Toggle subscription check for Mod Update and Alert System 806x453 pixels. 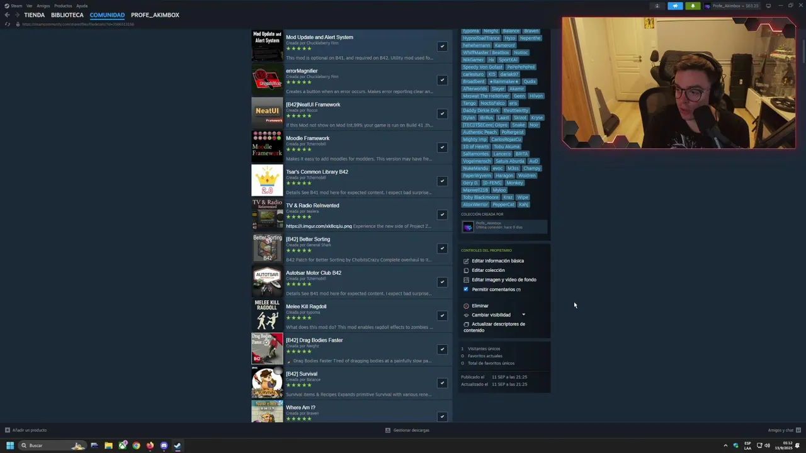coord(442,46)
